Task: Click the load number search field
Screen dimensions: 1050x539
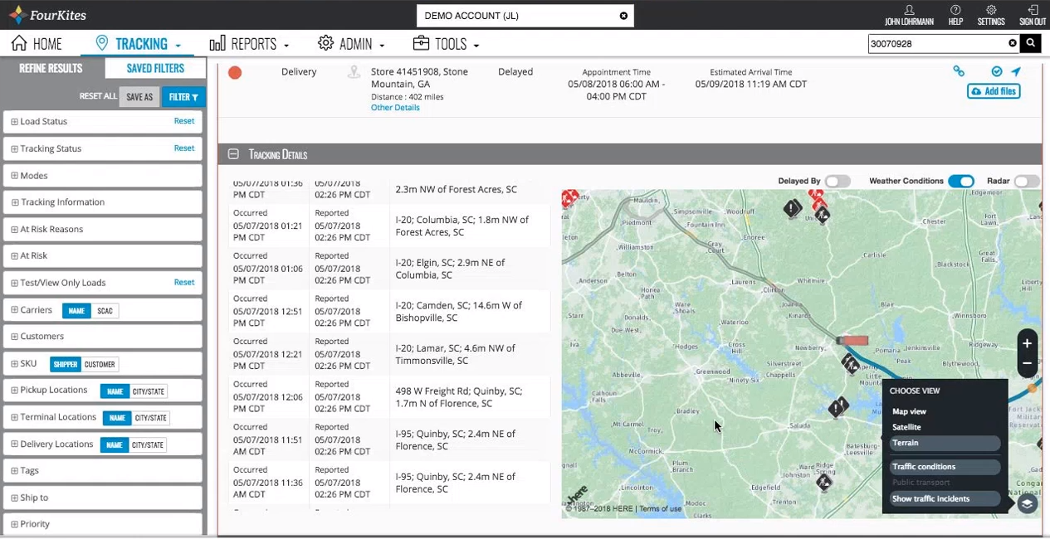Action: (x=936, y=43)
